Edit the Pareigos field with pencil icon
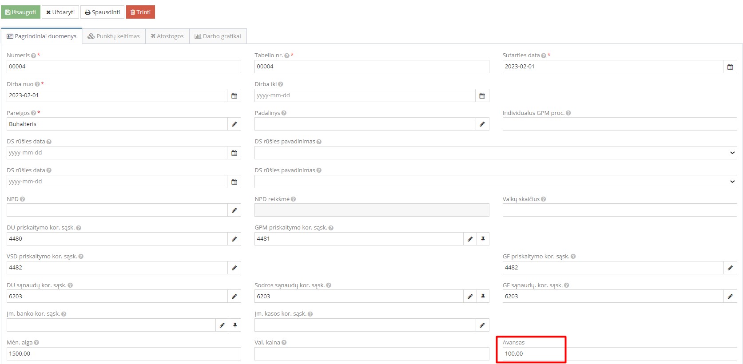This screenshot has width=743, height=364. click(234, 124)
